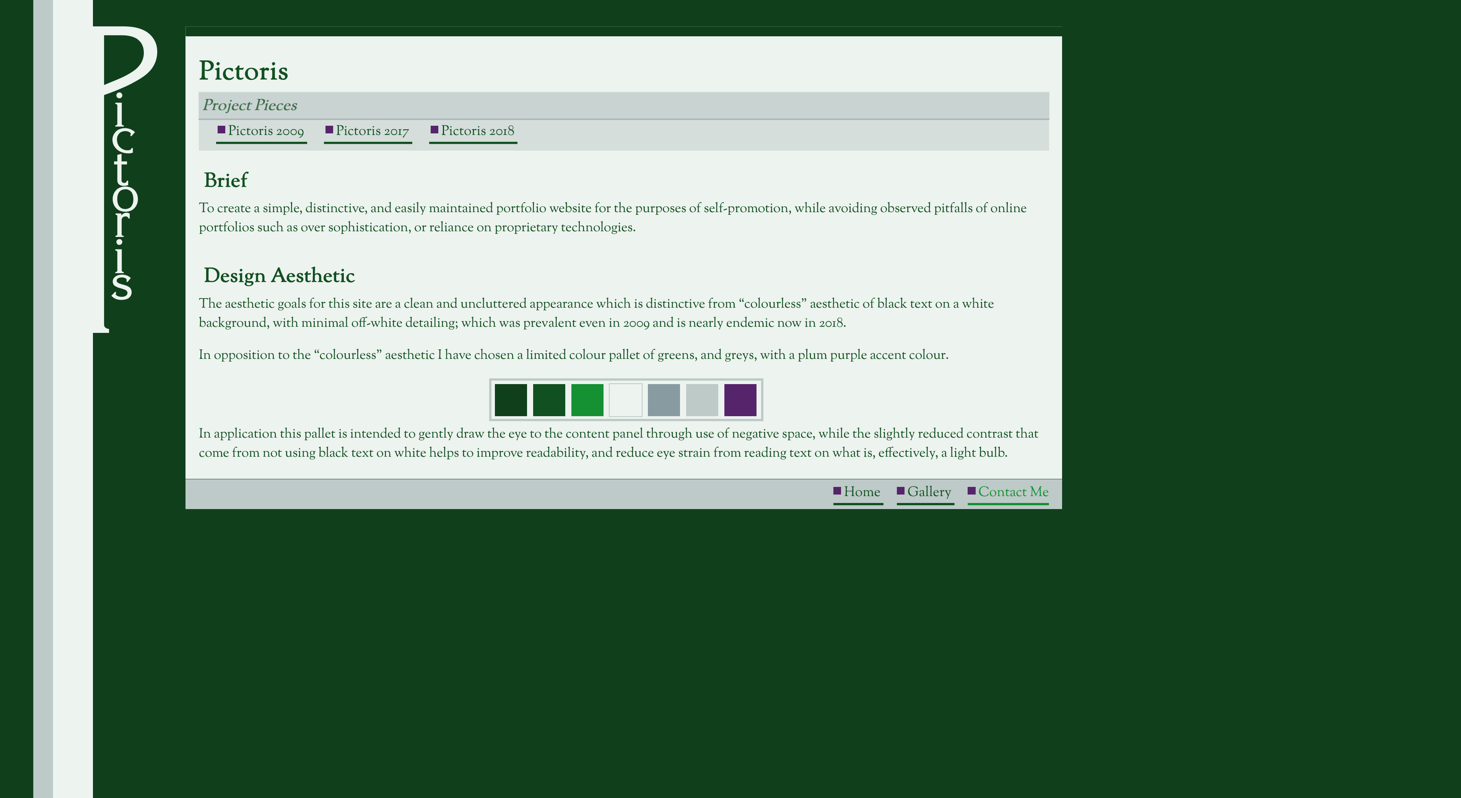The width and height of the screenshot is (1461, 798).
Task: Select the off-white palette swatch
Action: click(626, 400)
